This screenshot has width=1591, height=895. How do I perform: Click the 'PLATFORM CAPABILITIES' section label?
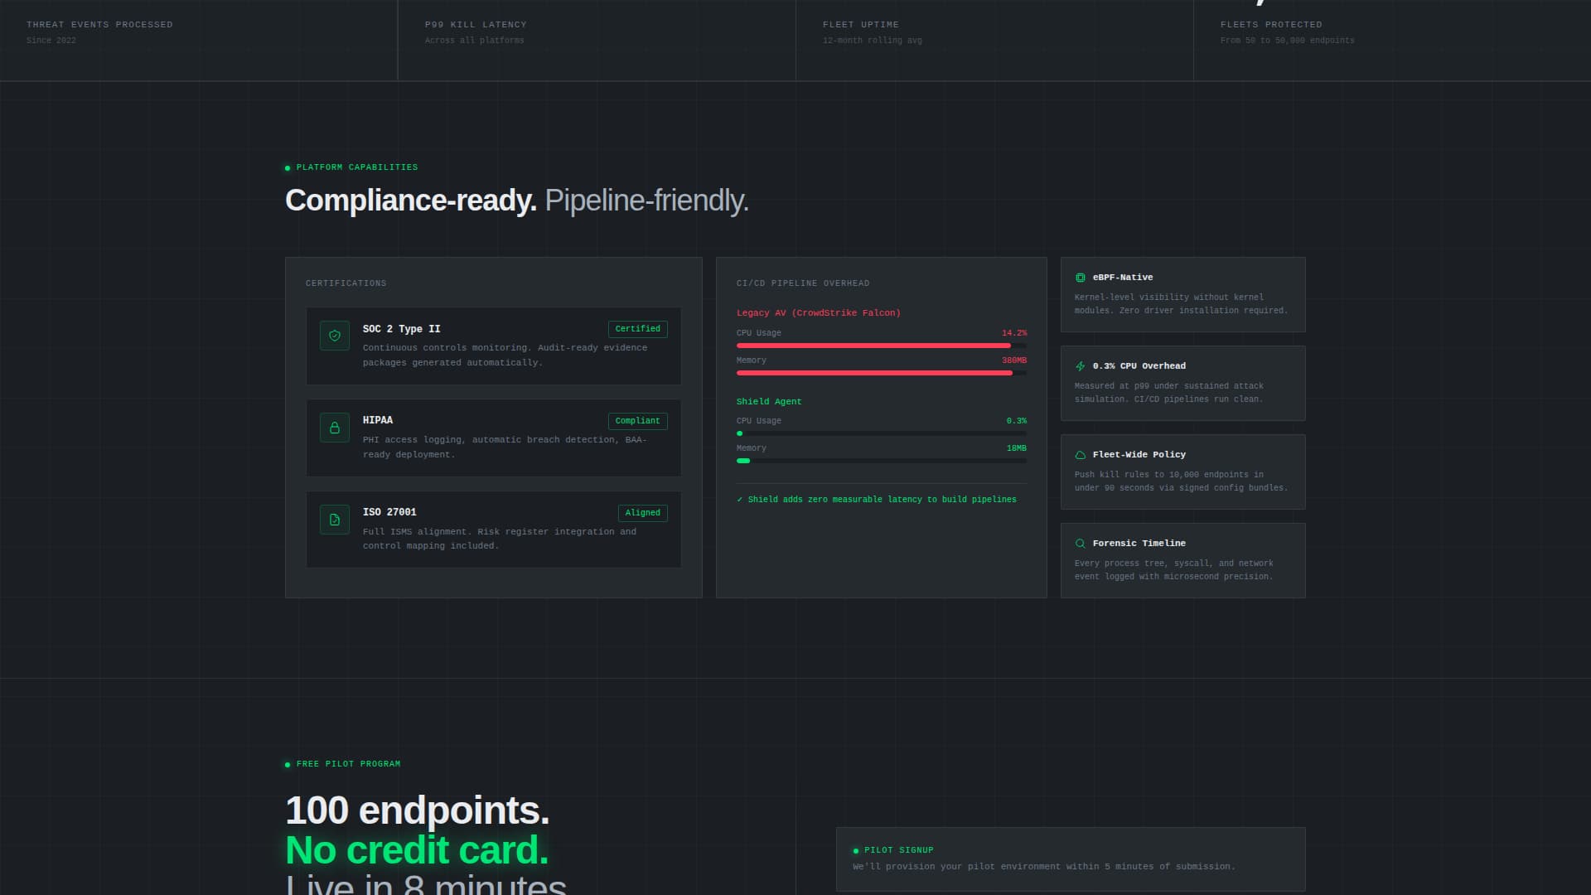point(357,167)
